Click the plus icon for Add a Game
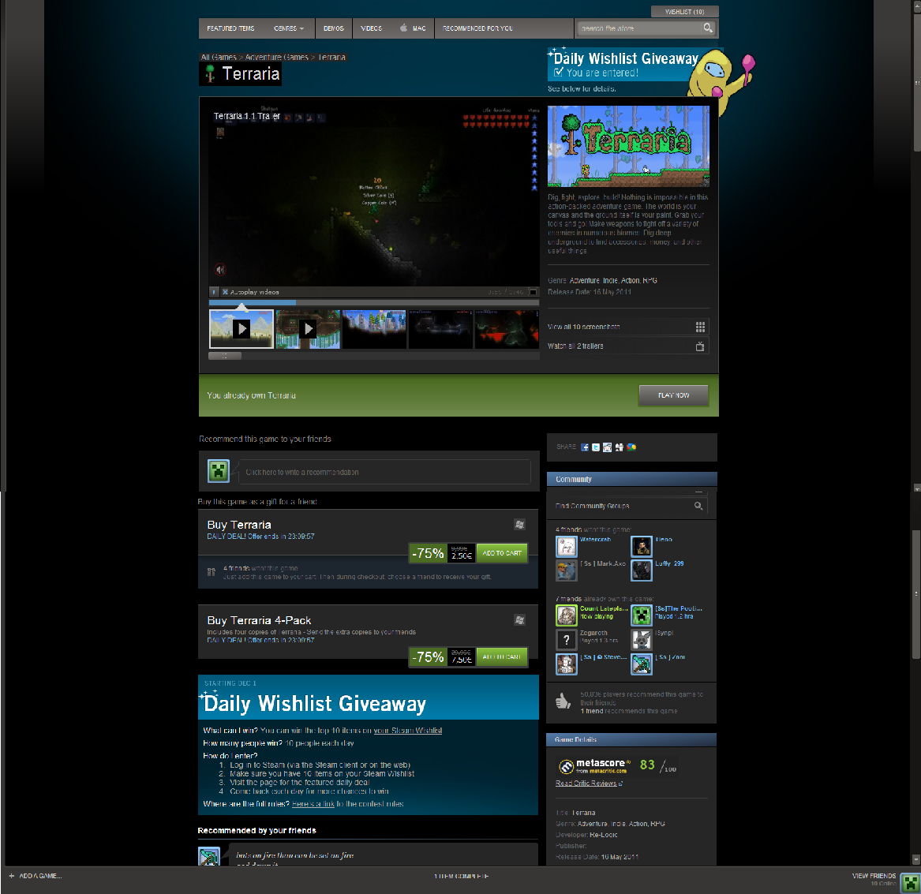921x894 pixels. pos(12,876)
